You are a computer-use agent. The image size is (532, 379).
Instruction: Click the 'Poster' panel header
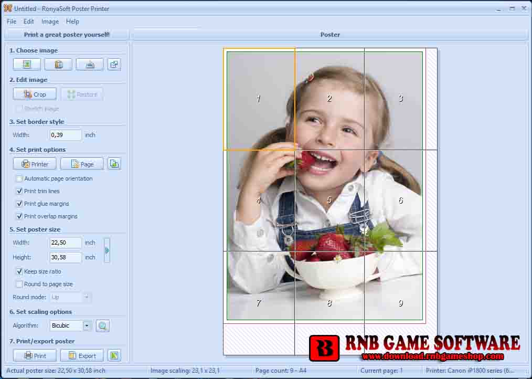330,34
